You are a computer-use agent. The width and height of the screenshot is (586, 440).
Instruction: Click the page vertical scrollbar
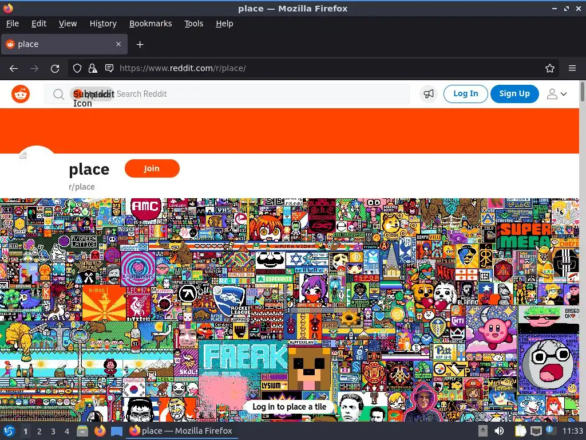582,92
